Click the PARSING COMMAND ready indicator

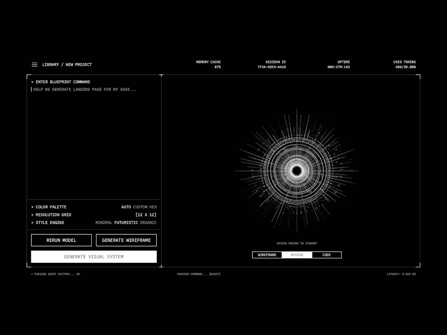point(199,274)
